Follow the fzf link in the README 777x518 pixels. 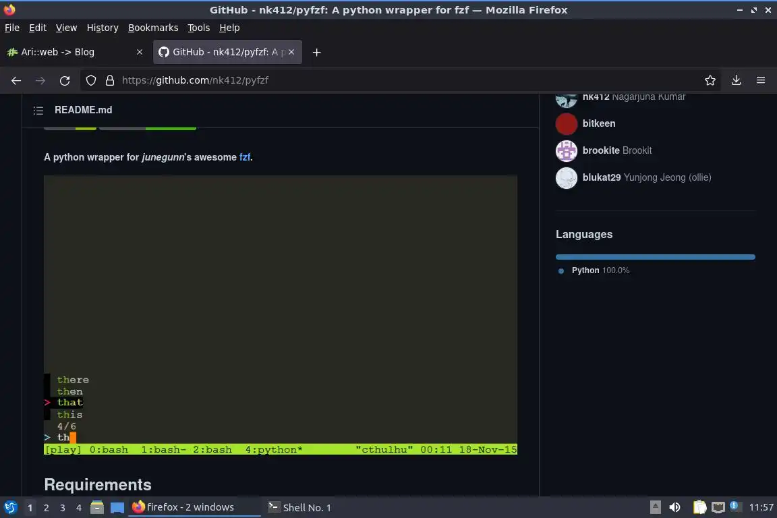click(x=245, y=157)
